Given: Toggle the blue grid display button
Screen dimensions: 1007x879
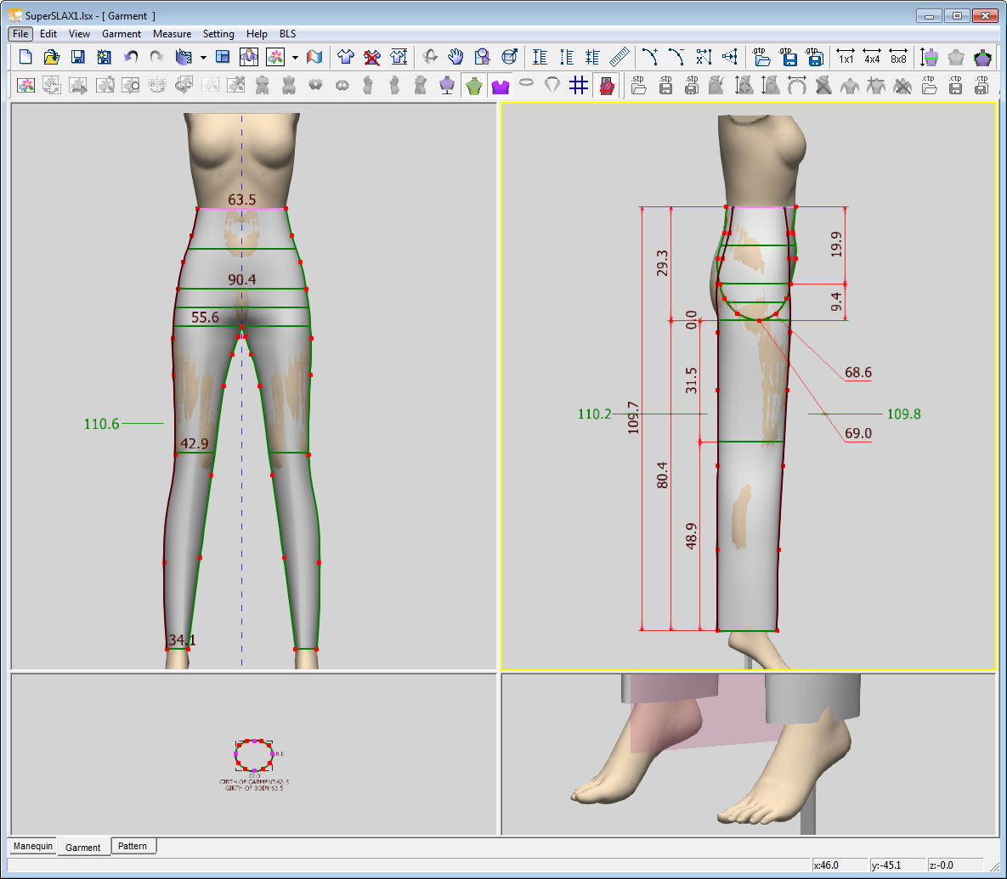Looking at the screenshot, I should 579,86.
